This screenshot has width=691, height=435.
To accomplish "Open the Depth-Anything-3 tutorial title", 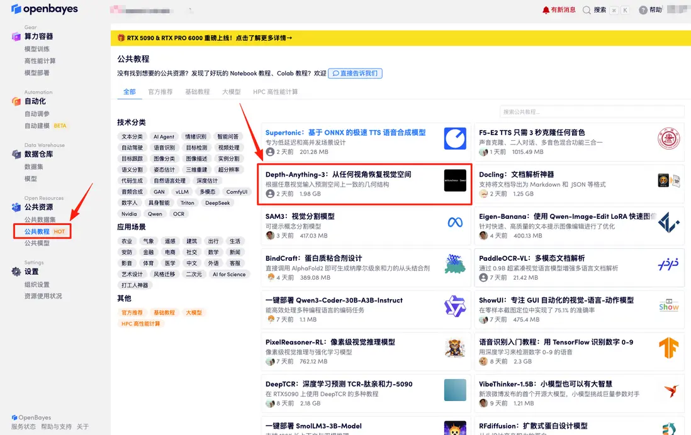I will click(x=339, y=174).
